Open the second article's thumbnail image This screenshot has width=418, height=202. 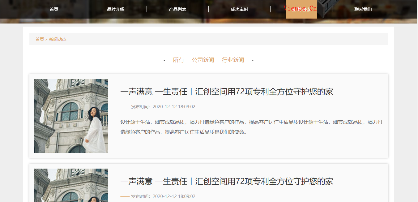[x=71, y=185]
